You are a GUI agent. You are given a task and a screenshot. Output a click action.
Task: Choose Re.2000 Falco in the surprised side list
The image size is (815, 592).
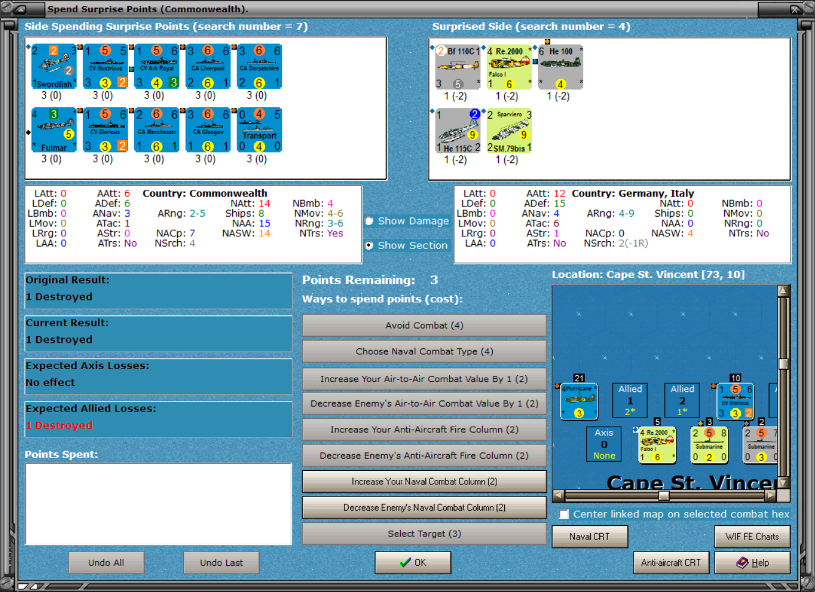pyautogui.click(x=509, y=67)
